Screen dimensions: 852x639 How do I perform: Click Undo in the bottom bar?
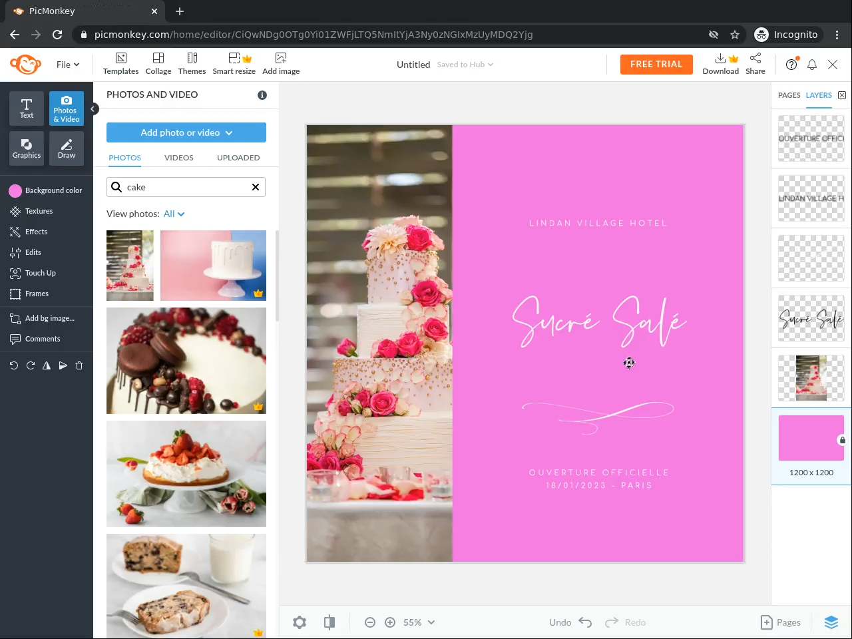click(570, 622)
